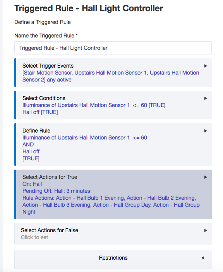This screenshot has height=272, width=223.
Task: Open the Select Trigger Events section
Action: [x=48, y=66]
